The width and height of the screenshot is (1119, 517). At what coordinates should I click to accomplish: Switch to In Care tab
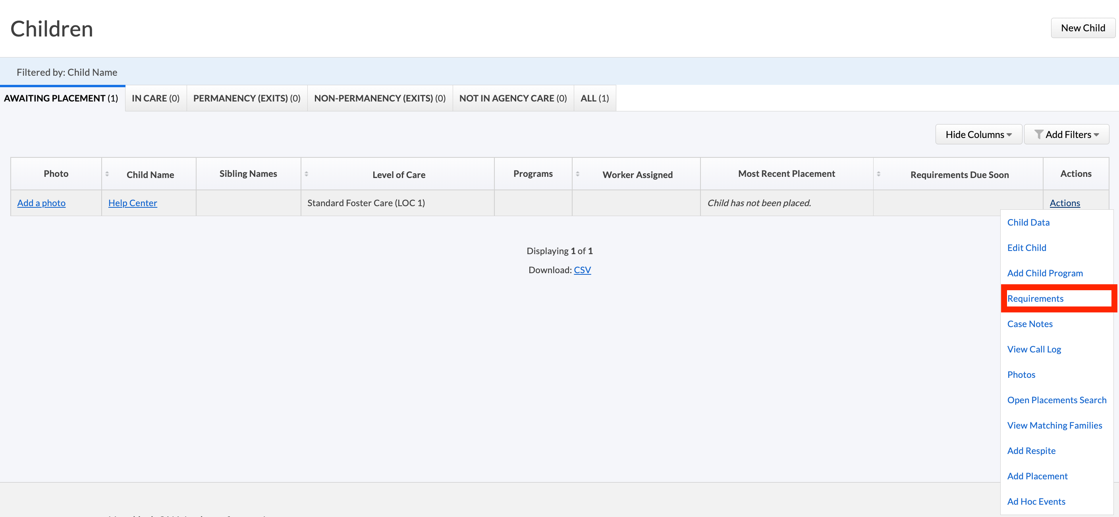(x=156, y=98)
